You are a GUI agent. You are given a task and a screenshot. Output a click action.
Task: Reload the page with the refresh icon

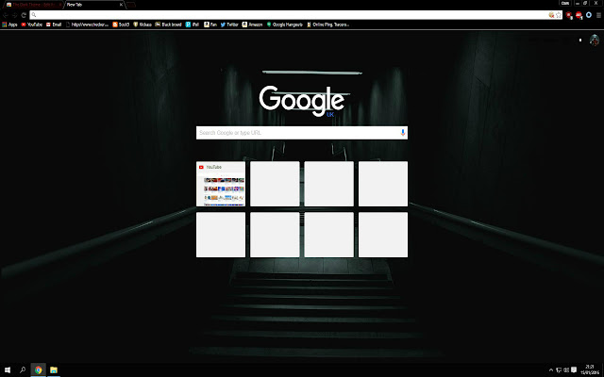point(24,15)
